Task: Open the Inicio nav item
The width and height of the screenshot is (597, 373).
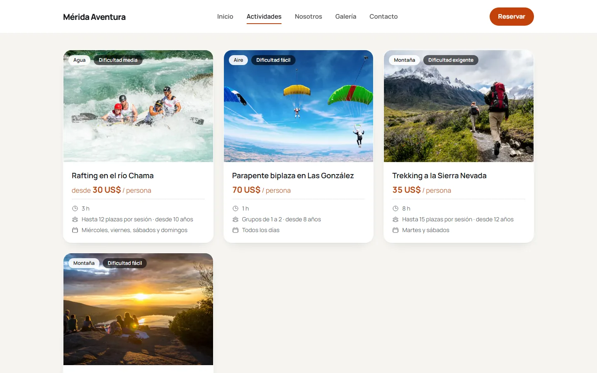Action: (225, 17)
